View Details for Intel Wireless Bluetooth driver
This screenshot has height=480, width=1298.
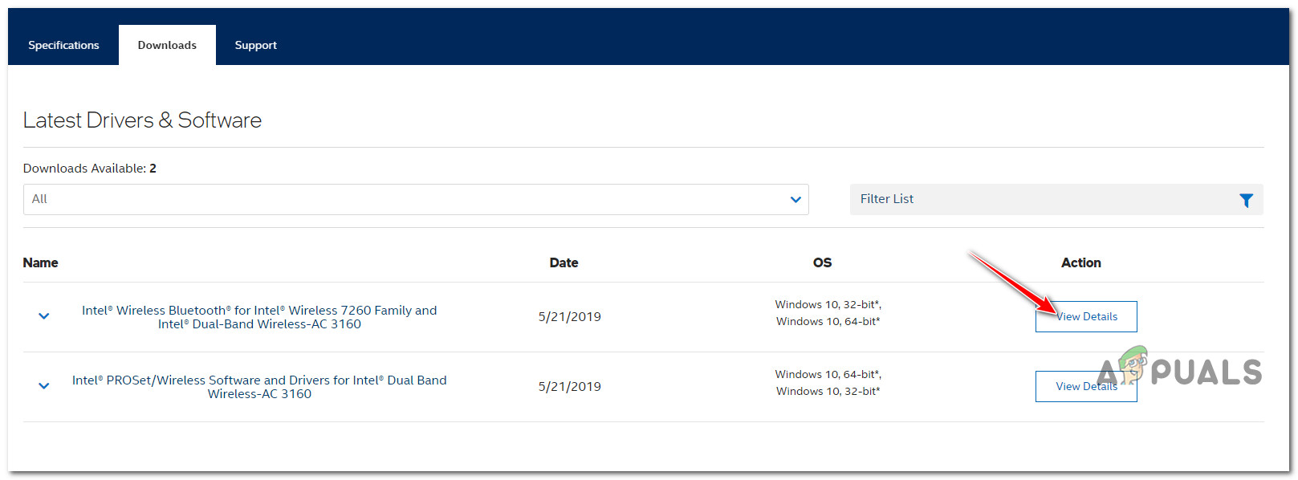(1085, 316)
